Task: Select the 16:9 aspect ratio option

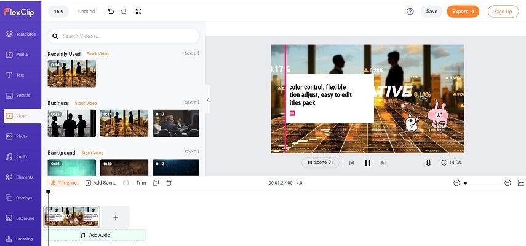Action: tap(58, 12)
